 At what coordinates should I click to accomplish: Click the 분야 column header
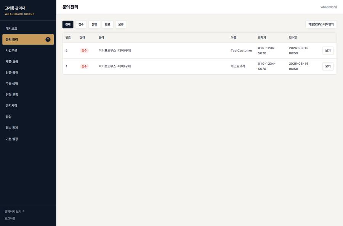pos(101,38)
